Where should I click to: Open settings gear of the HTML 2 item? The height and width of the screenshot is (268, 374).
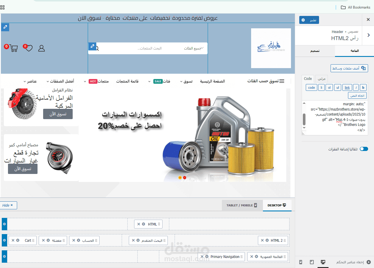267,240
